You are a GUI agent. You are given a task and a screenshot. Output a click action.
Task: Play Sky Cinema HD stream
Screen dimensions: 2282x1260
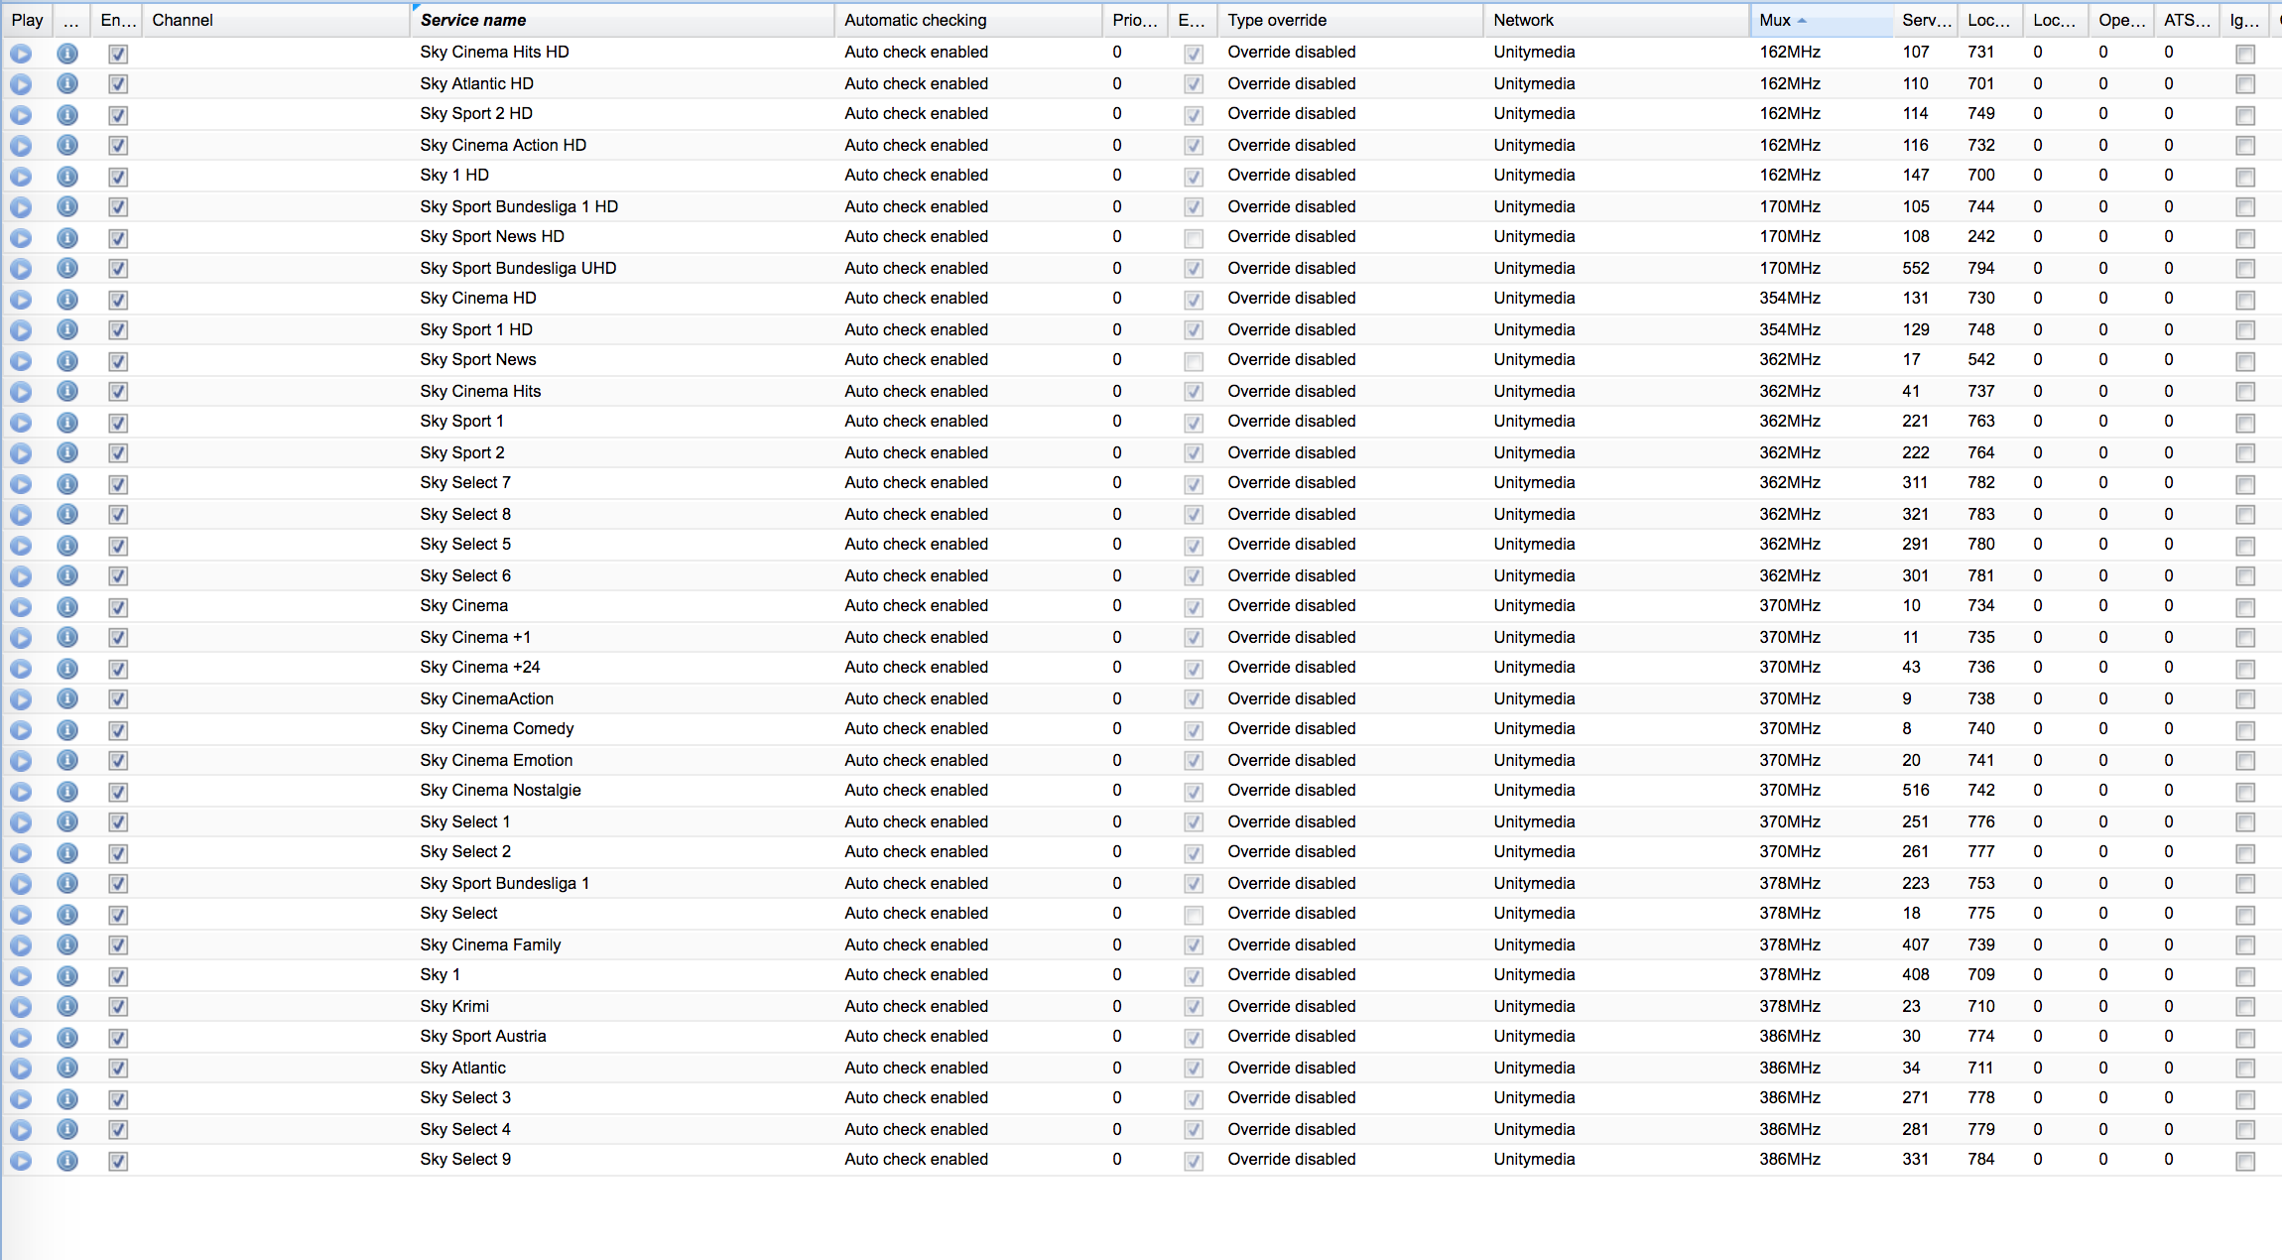click(21, 300)
